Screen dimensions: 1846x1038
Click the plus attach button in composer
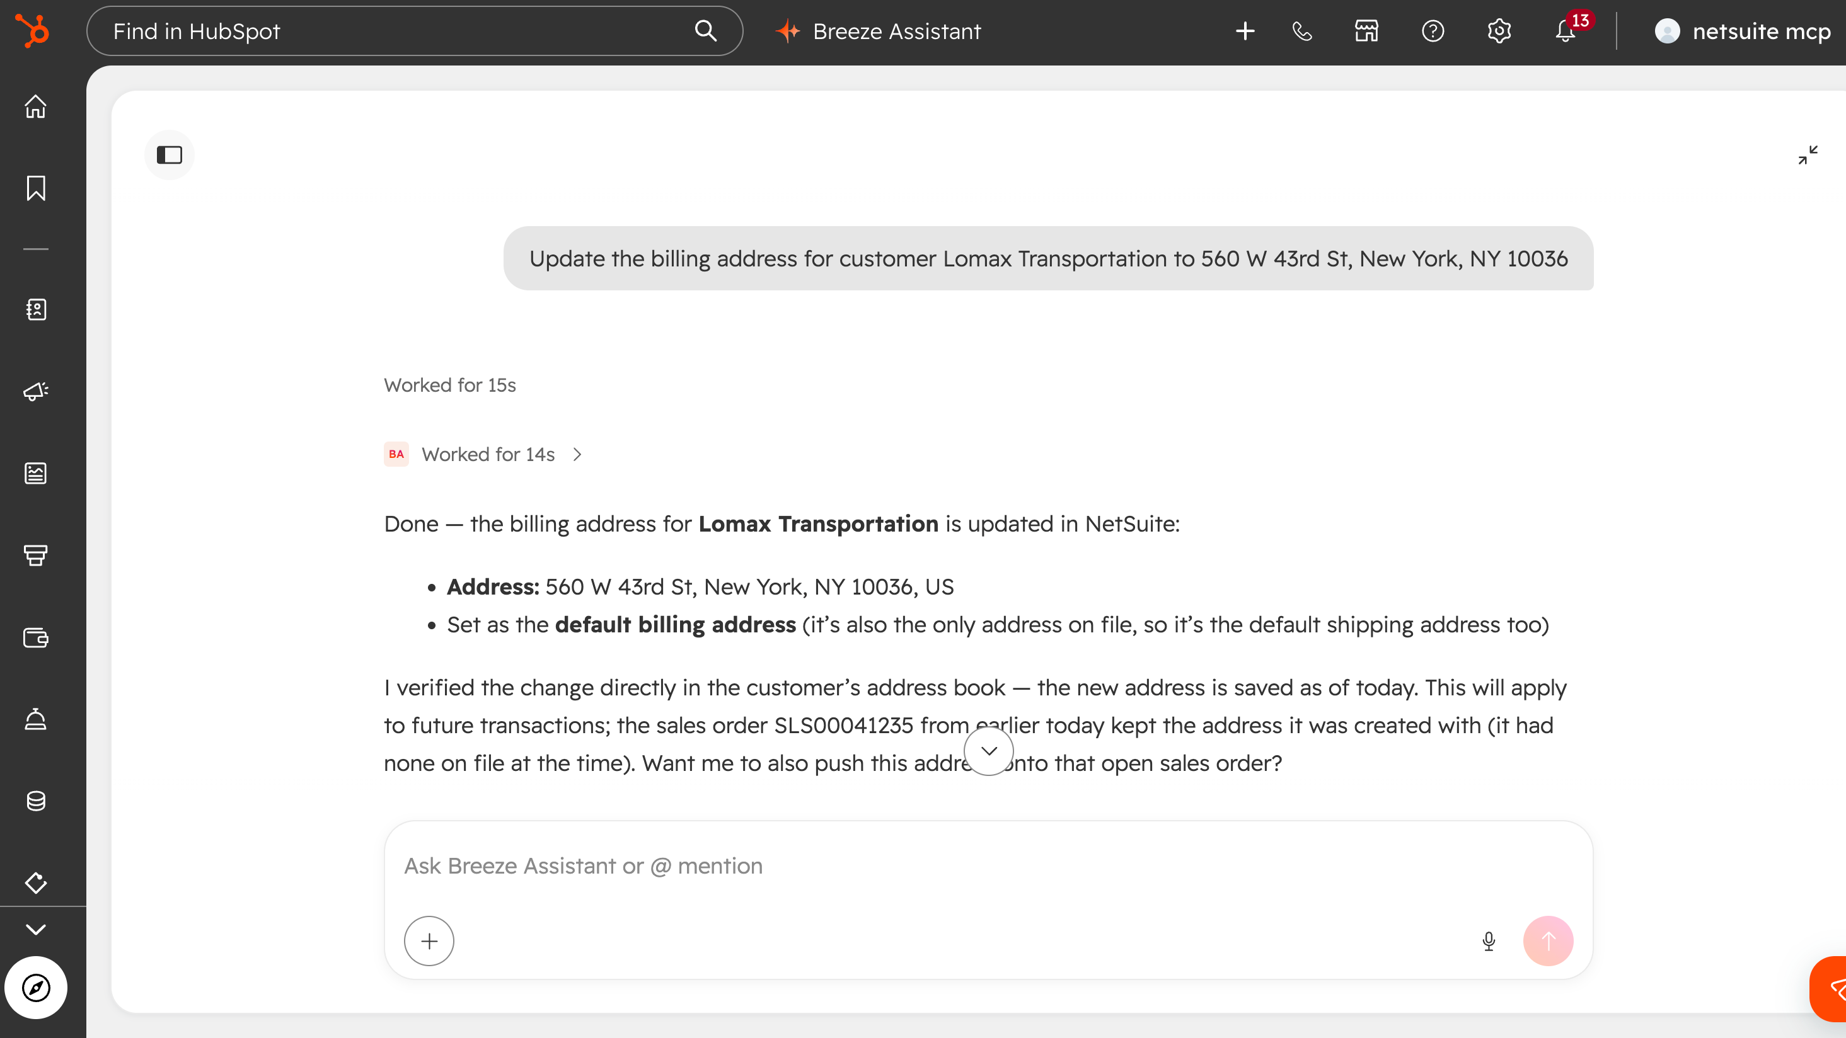(429, 940)
